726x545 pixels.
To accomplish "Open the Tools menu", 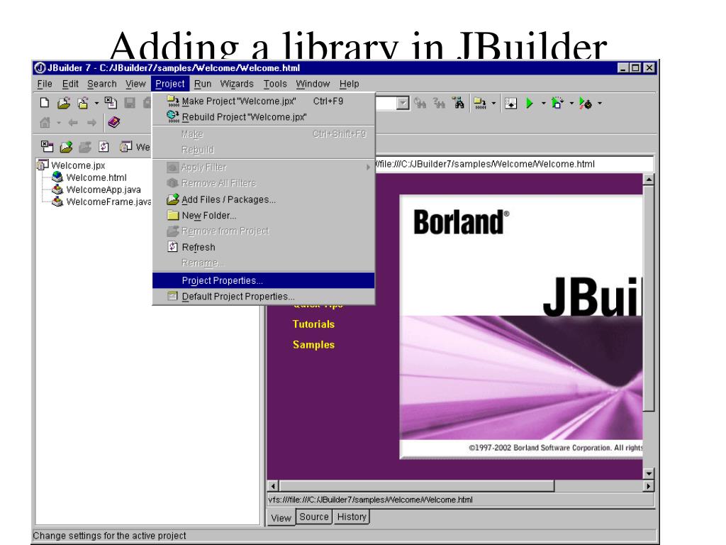I will pyautogui.click(x=275, y=84).
